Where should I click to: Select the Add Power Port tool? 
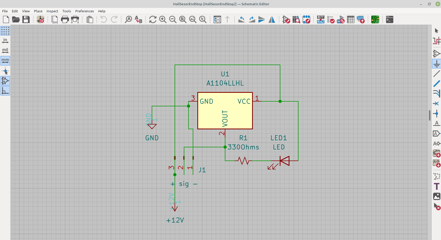click(x=436, y=63)
